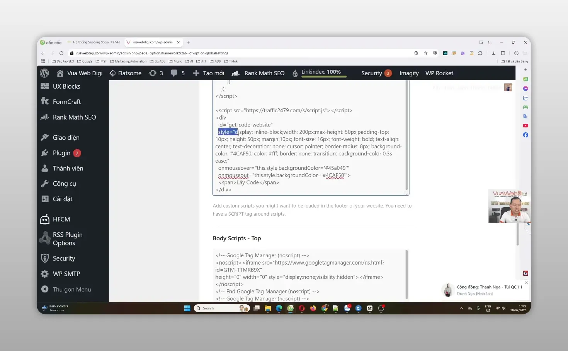Open Tất cả dấu trang folder
This screenshot has height=351, width=568.
pos(514,61)
